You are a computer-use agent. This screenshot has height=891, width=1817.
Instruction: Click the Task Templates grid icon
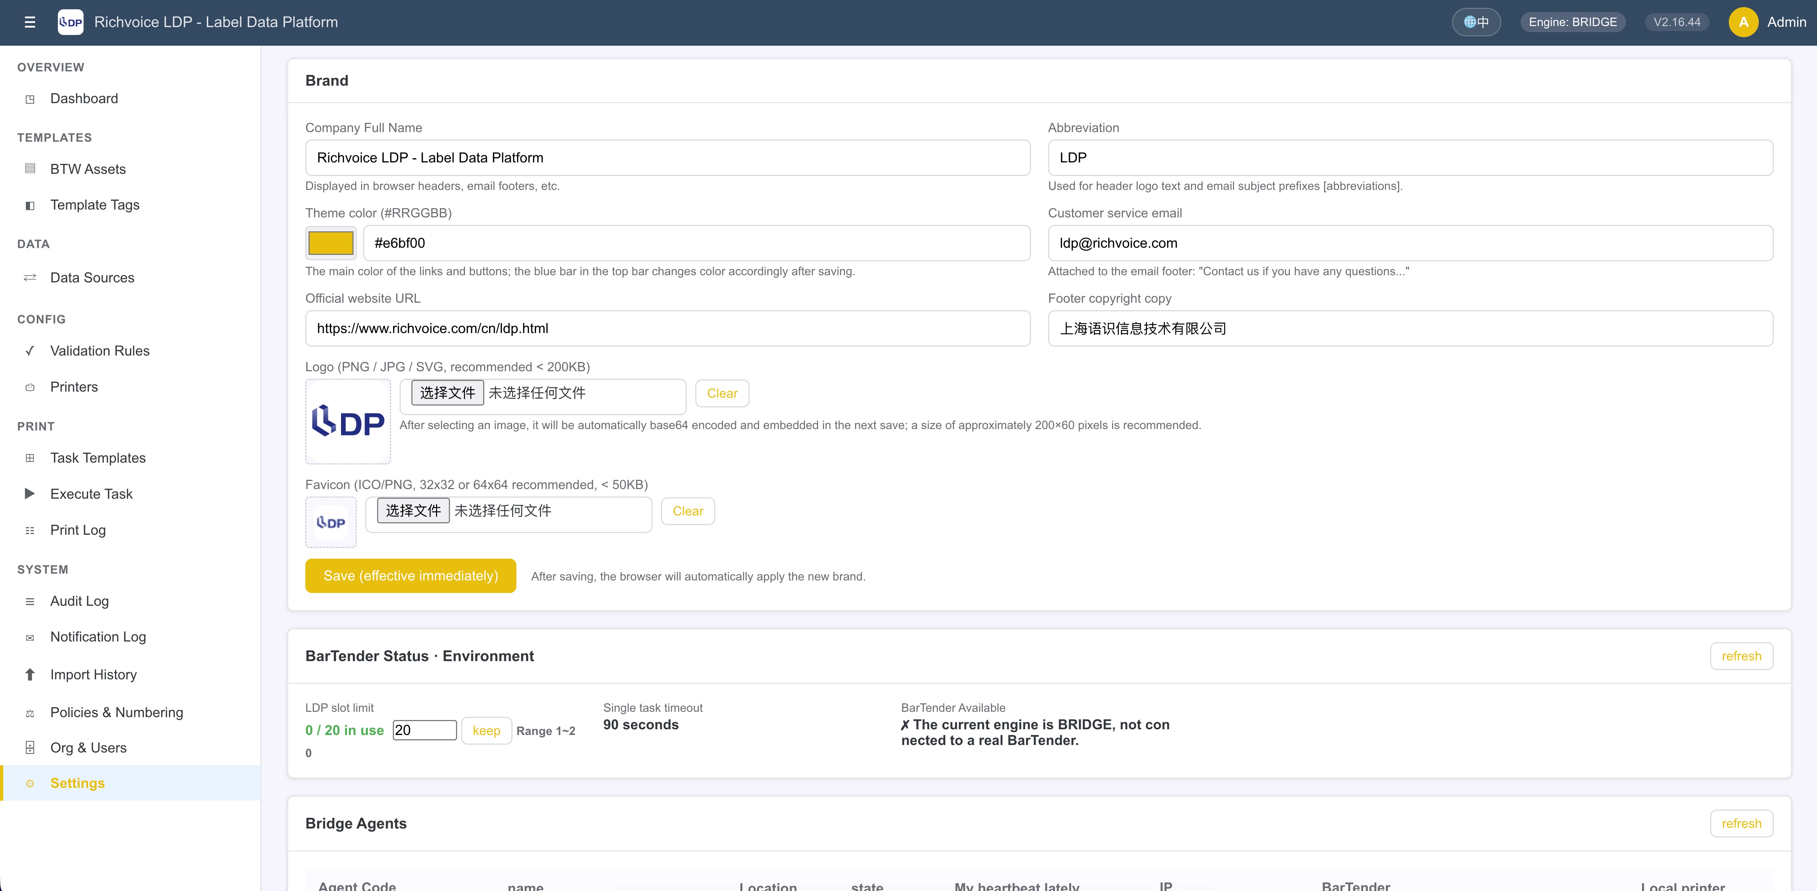(x=30, y=458)
